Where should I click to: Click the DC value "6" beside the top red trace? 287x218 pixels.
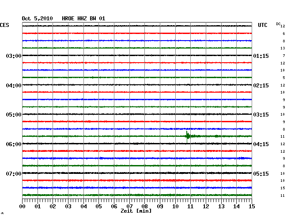pos(284,34)
